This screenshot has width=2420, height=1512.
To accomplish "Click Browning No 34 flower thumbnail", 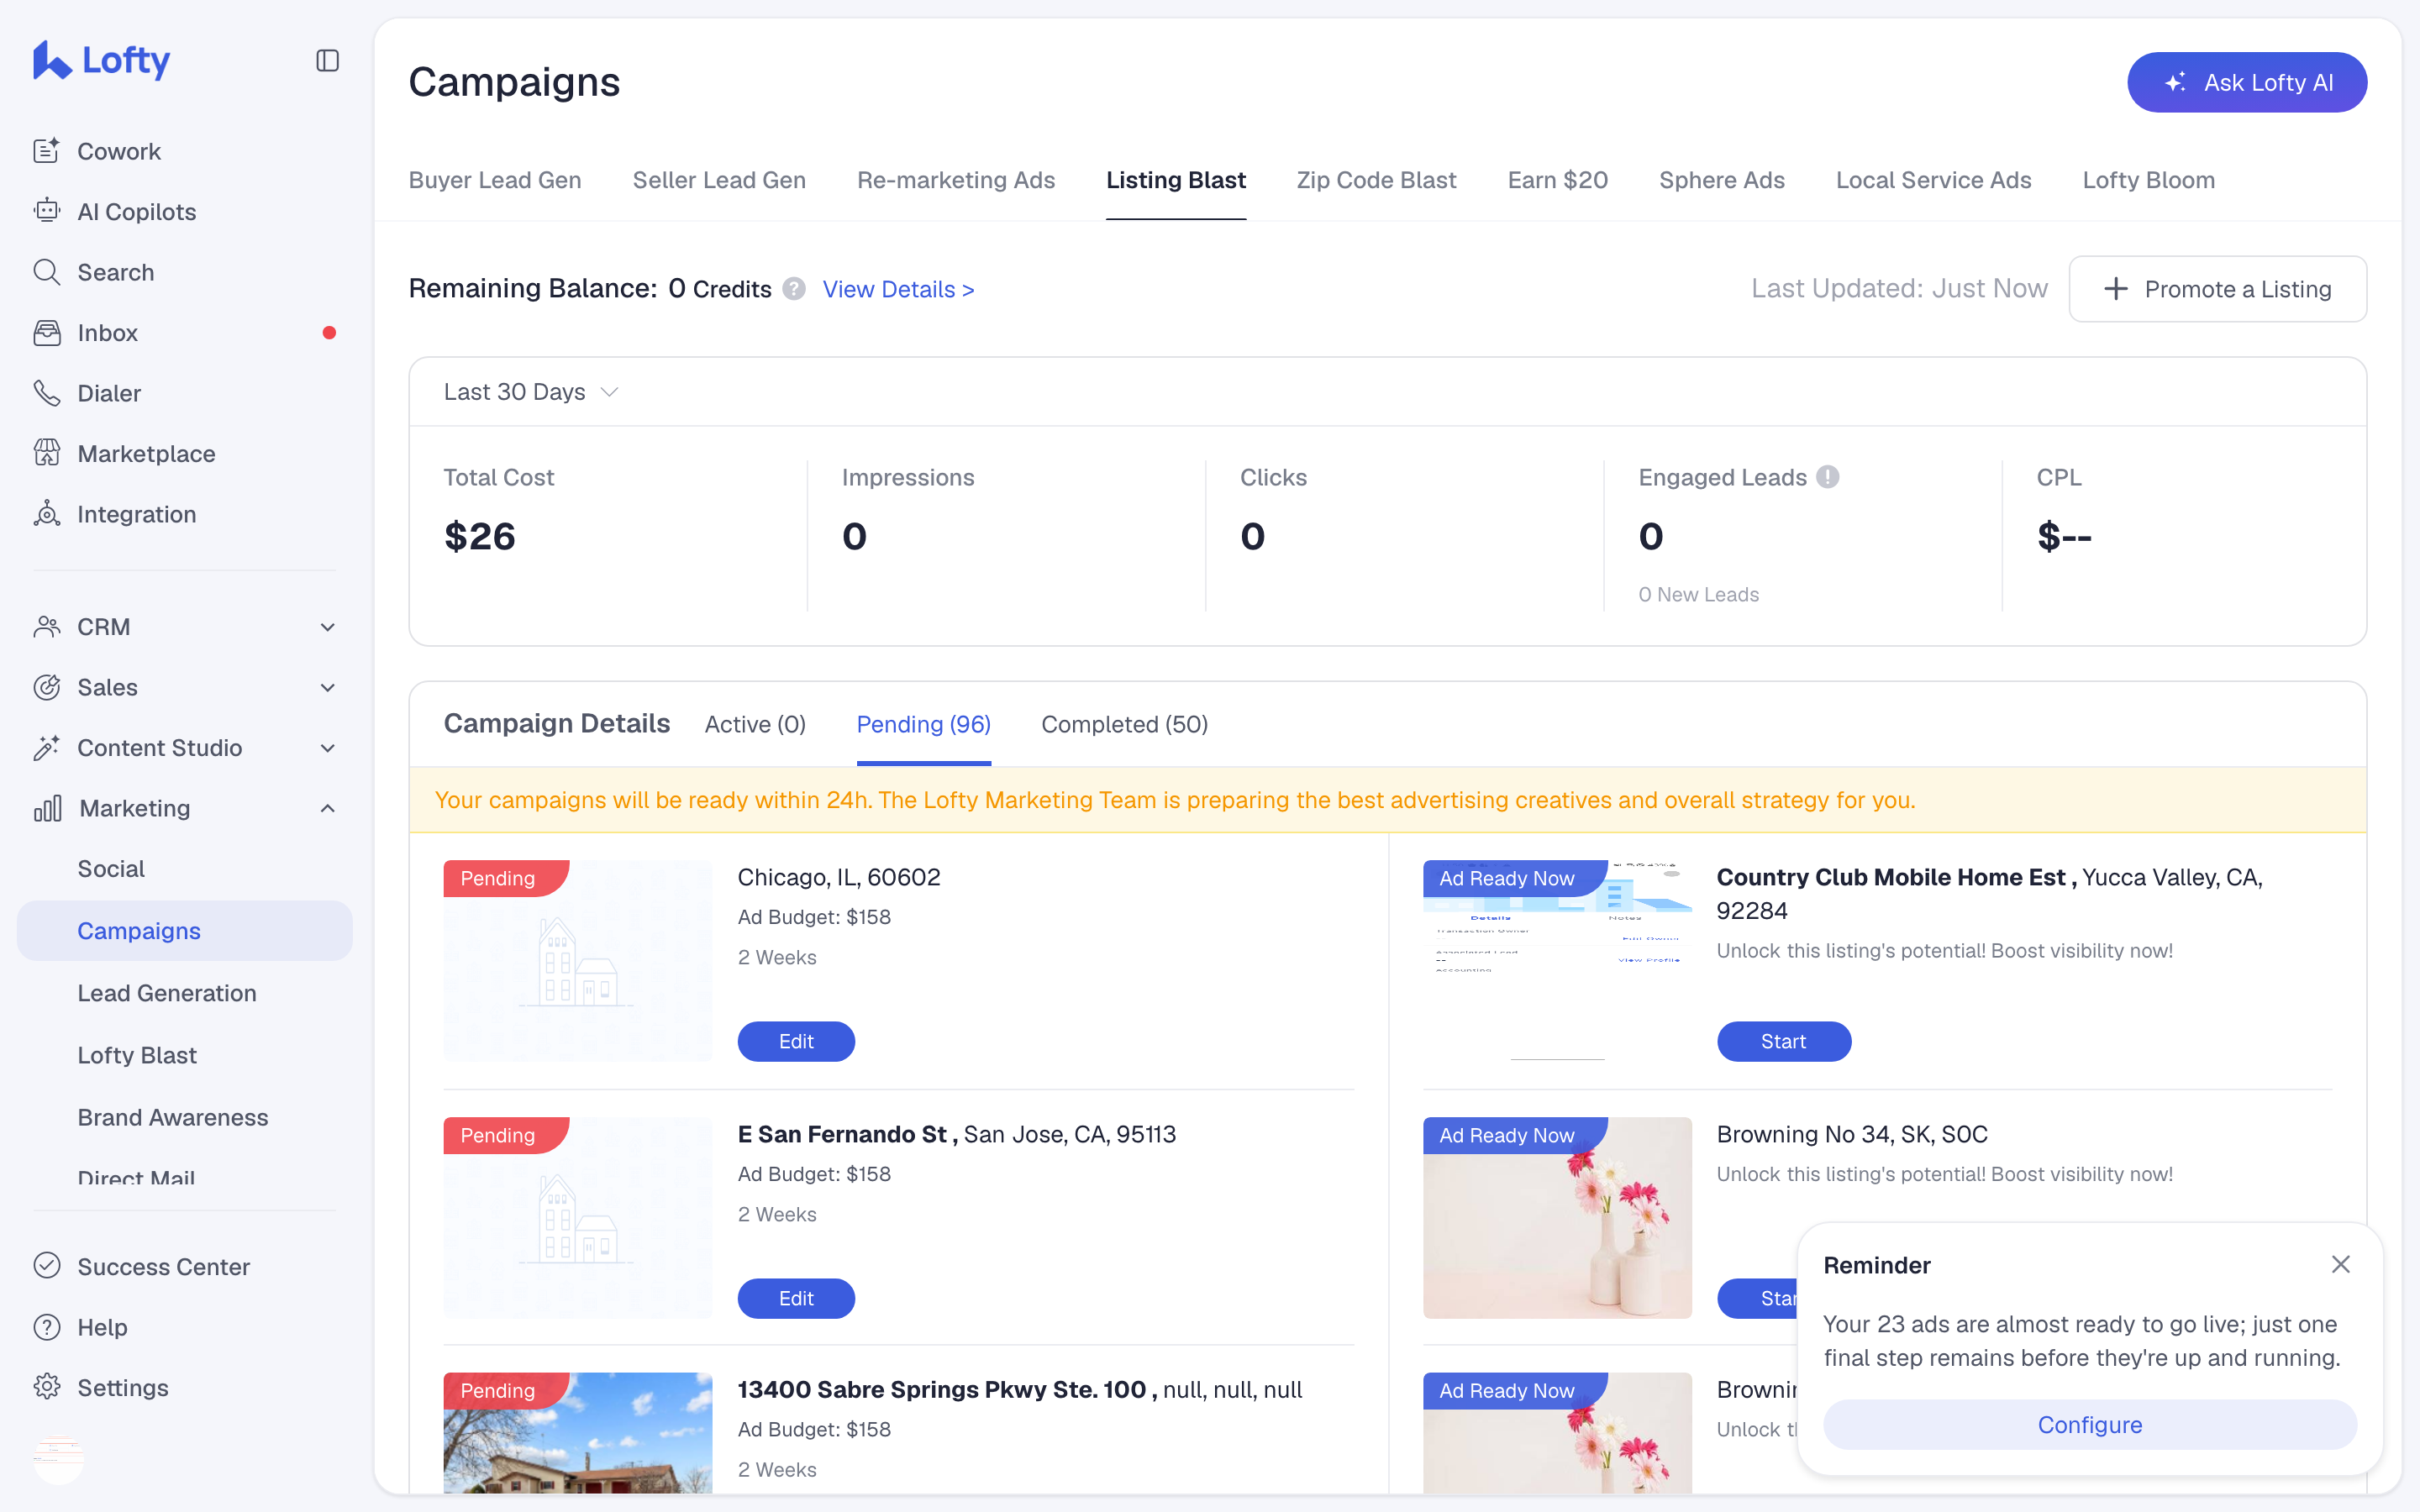I will click(1557, 1217).
